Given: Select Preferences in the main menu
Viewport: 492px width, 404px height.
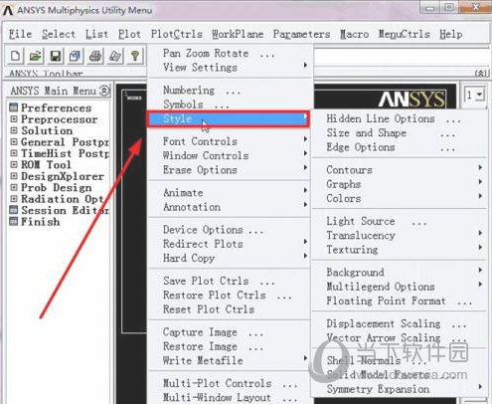Looking at the screenshot, I should (56, 107).
